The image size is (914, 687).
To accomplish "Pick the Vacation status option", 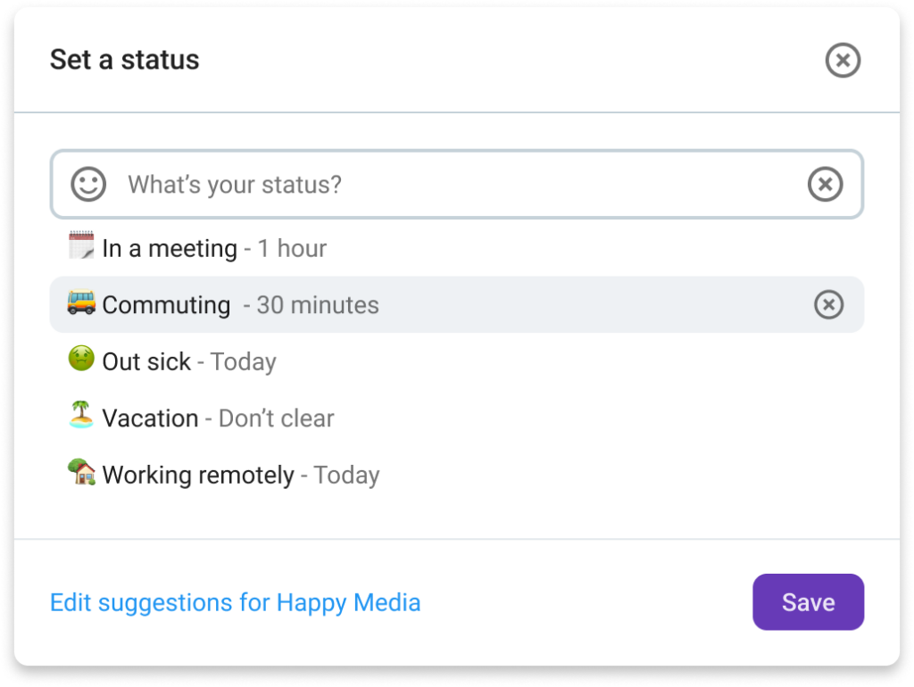I will (x=150, y=418).
